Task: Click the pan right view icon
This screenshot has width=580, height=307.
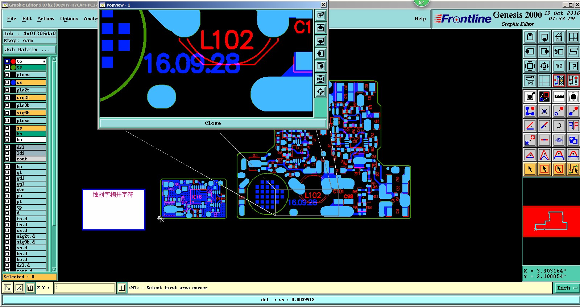Action: coord(544,52)
